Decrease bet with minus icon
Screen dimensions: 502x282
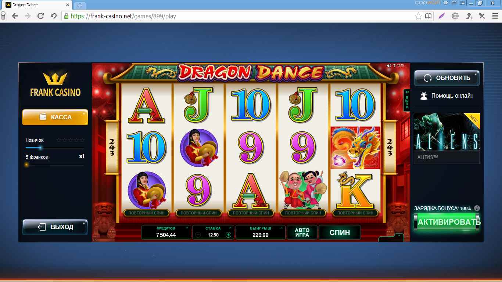(x=198, y=235)
